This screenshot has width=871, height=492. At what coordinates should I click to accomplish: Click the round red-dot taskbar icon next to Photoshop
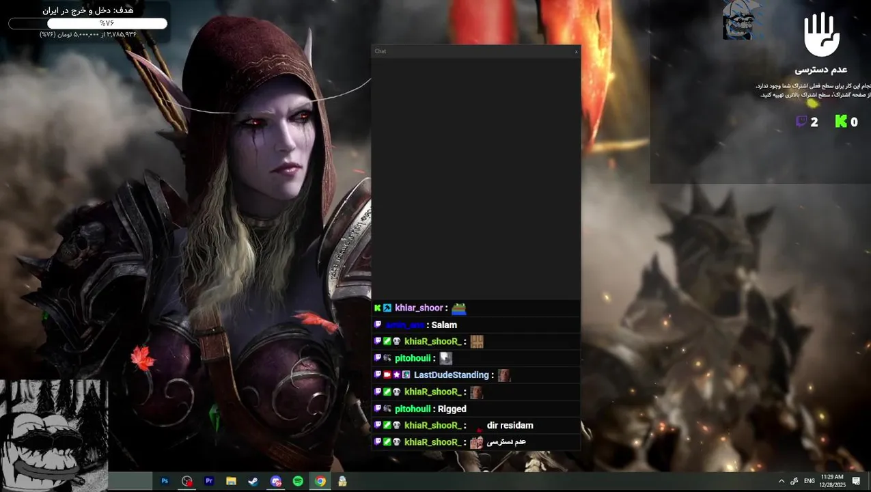(x=186, y=481)
